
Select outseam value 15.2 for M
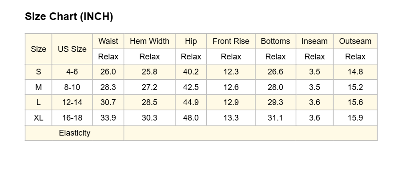click(355, 87)
